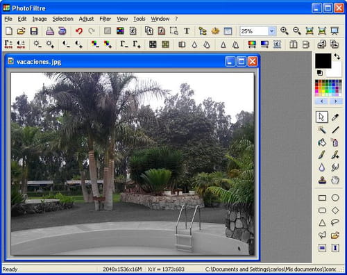The image size is (347, 275).
Task: Click the black foreground color swatch
Action: pyautogui.click(x=323, y=61)
